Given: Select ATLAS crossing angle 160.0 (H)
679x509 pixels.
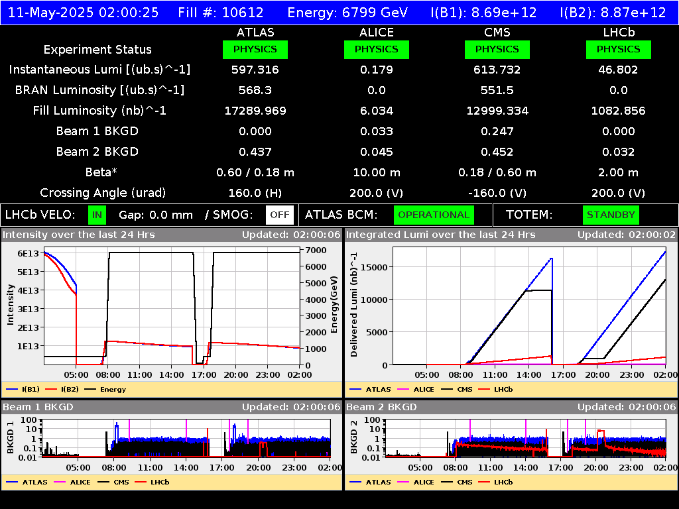Looking at the screenshot, I should [255, 193].
